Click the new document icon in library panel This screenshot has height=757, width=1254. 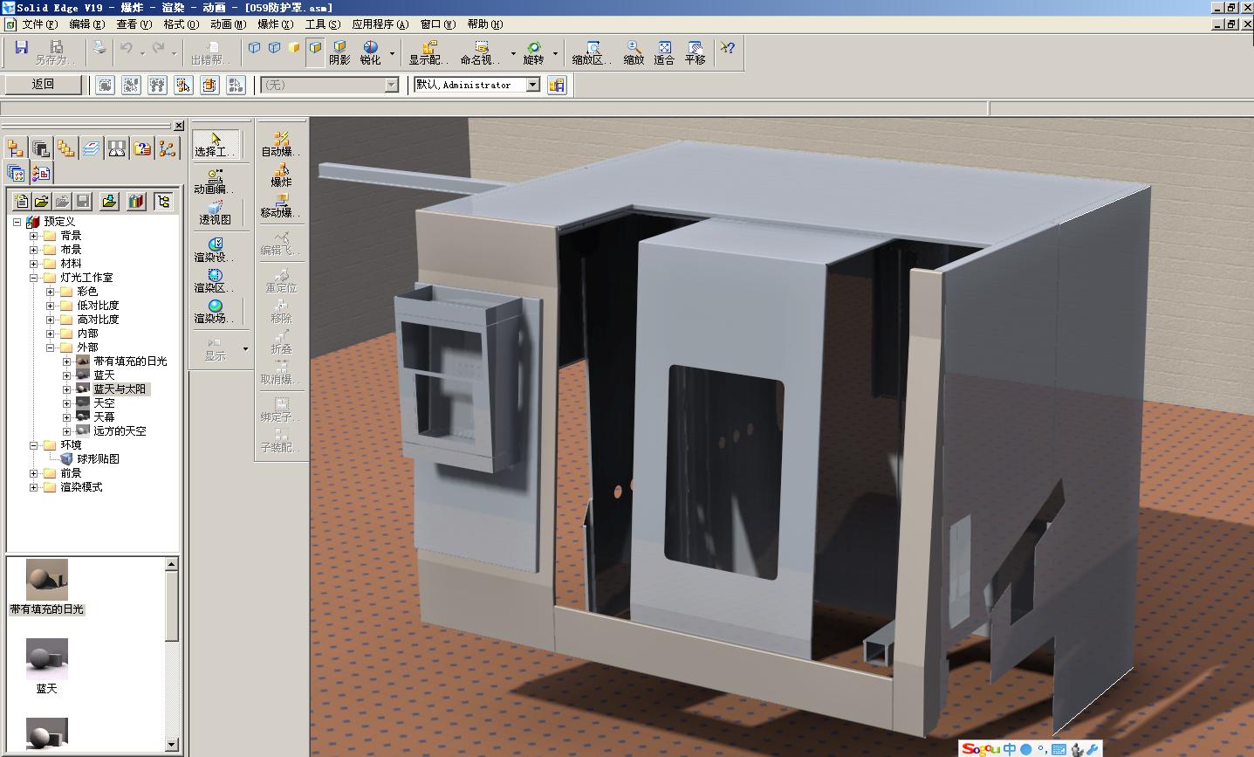point(22,202)
